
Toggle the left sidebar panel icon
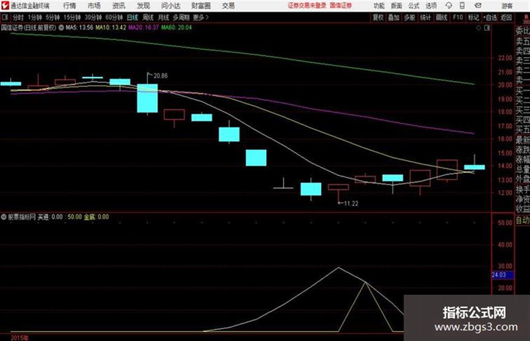coord(4,17)
